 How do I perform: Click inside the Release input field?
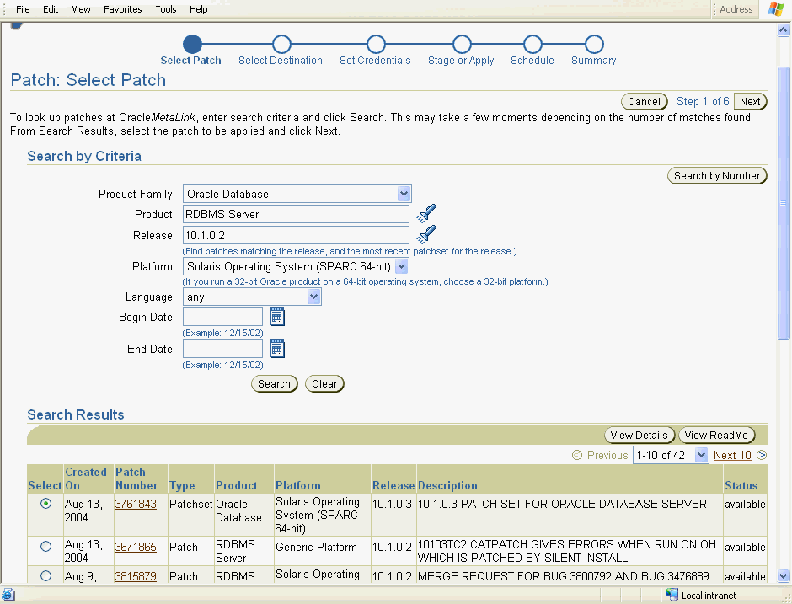pyautogui.click(x=295, y=235)
